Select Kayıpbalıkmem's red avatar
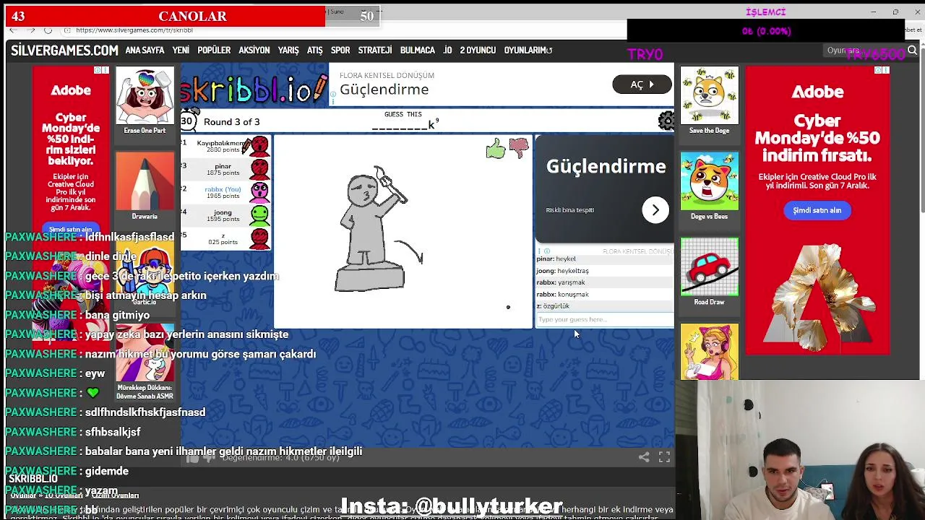Screen dimensions: 925x520 click(259, 147)
